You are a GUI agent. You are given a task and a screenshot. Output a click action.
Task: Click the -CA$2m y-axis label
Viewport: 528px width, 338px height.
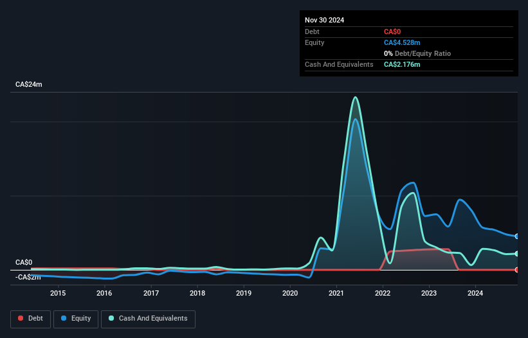pyautogui.click(x=28, y=278)
